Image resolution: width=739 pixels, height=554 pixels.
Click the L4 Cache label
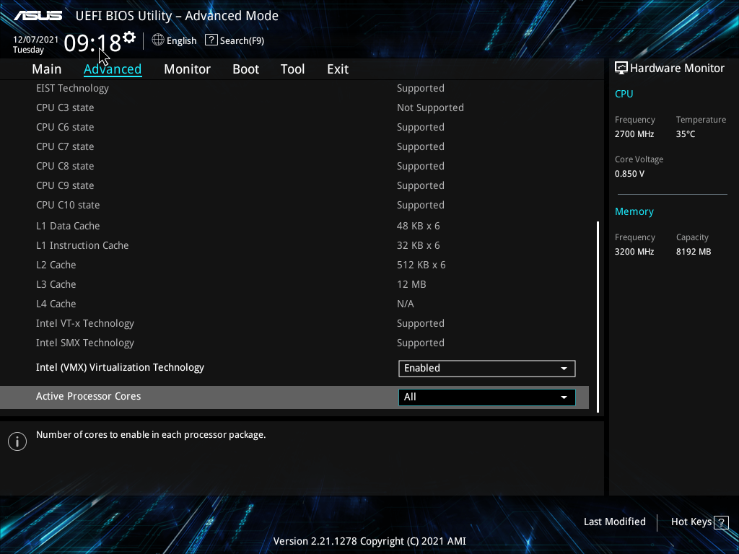(56, 304)
